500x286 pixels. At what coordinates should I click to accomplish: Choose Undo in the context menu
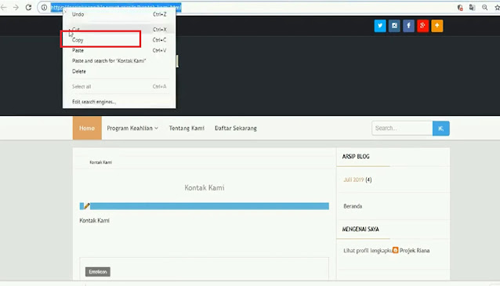[119, 14]
